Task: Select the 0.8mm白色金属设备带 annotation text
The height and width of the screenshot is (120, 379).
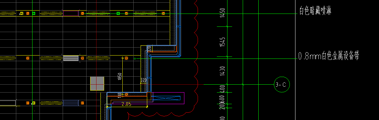Action: click(329, 56)
